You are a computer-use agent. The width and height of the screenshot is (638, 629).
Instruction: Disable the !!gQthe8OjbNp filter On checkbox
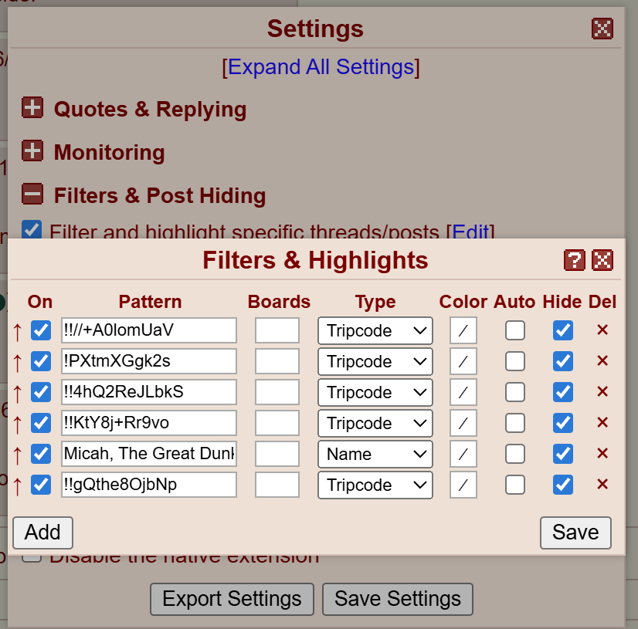tap(41, 485)
